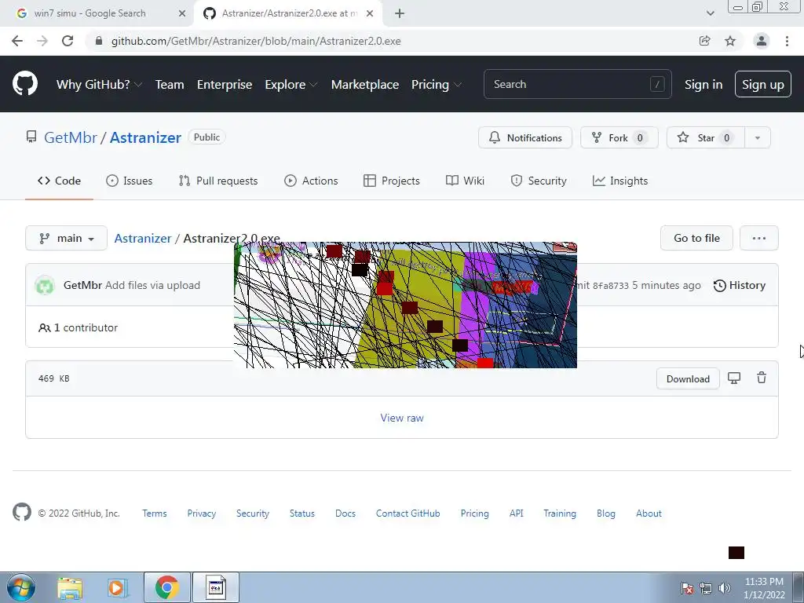The width and height of the screenshot is (804, 603).
Task: Click footer GitHub logo
Action: [x=21, y=512]
